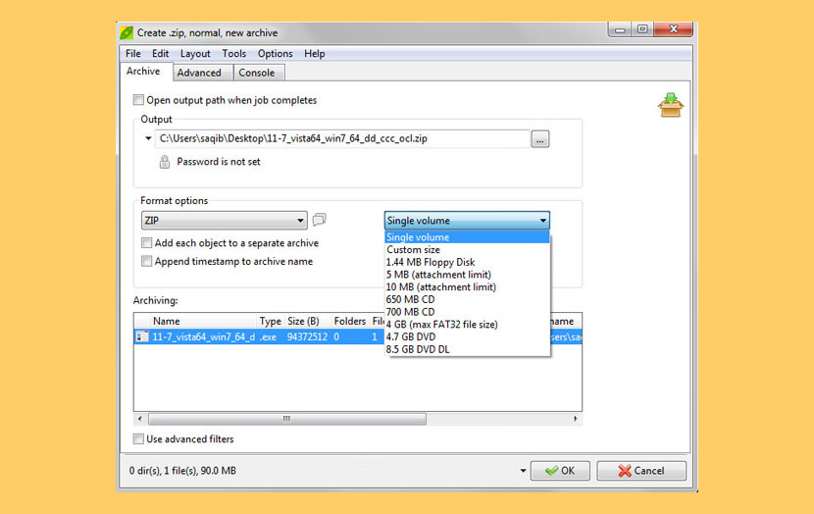Viewport: 814px width, 514px height.
Task: Click the horizontal scrollbar thumb in file list
Action: coord(287,419)
